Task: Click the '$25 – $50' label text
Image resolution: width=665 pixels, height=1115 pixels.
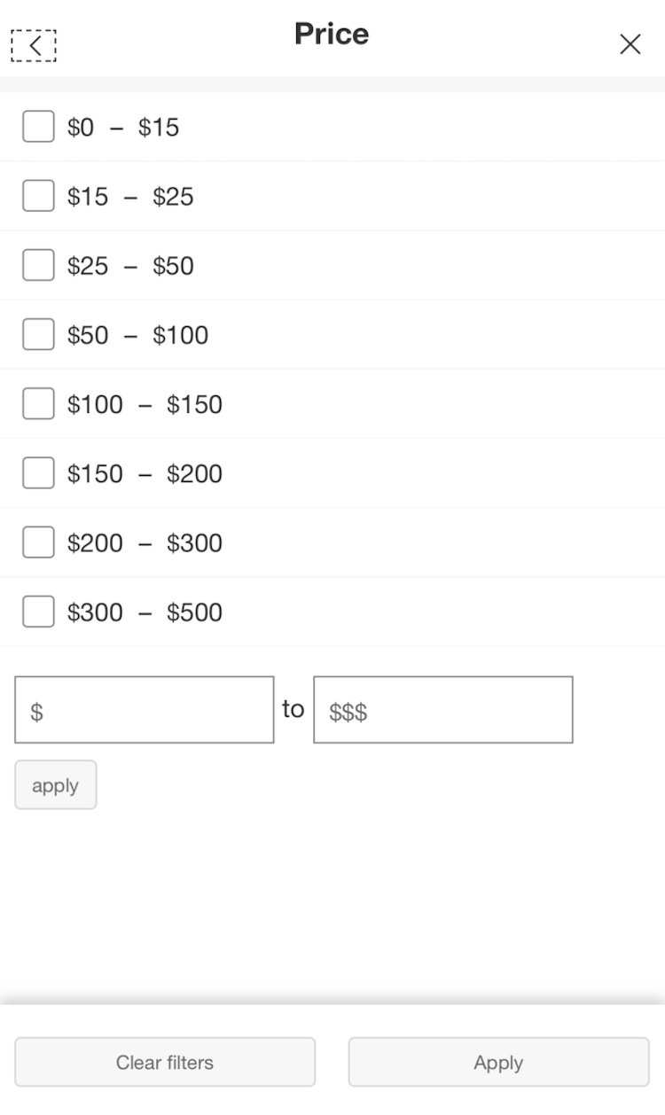Action: pyautogui.click(x=130, y=266)
